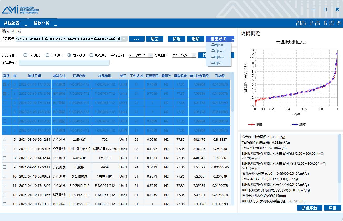343x221 pixels.
Task: Minimize the application window
Action: point(314,9)
